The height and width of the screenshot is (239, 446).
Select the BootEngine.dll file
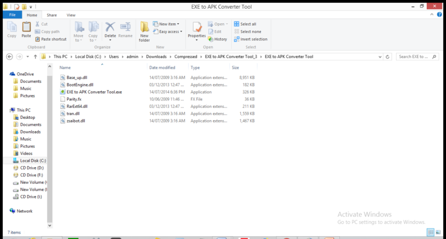click(x=80, y=85)
